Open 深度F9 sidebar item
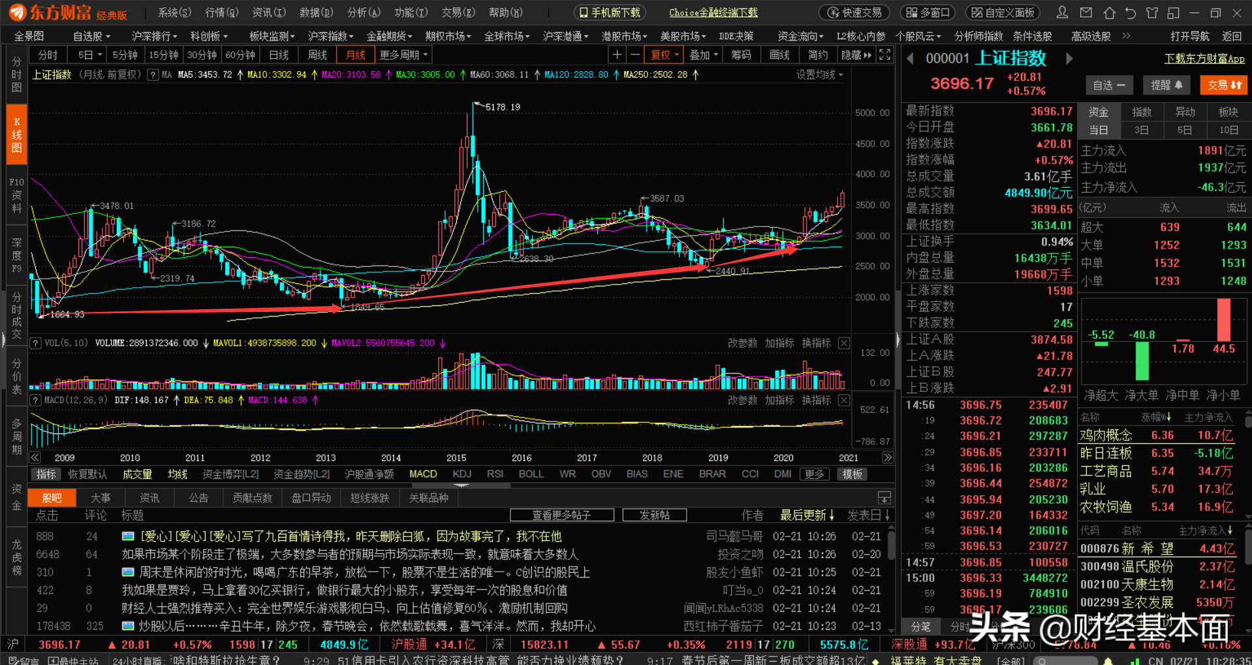The height and width of the screenshot is (665, 1252). tap(17, 255)
